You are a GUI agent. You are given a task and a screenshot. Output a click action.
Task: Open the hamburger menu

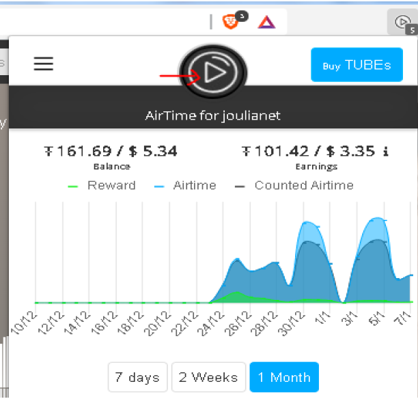(44, 64)
